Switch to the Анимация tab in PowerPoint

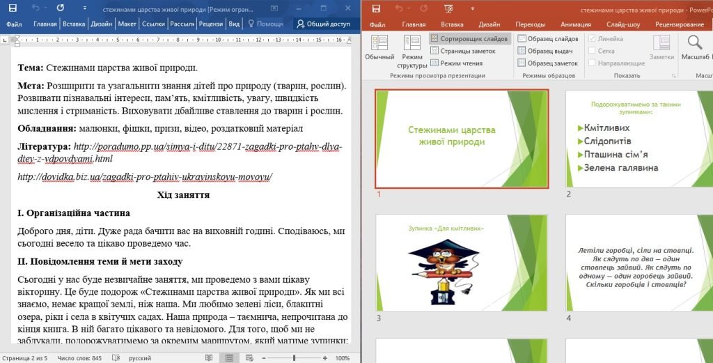(x=576, y=24)
